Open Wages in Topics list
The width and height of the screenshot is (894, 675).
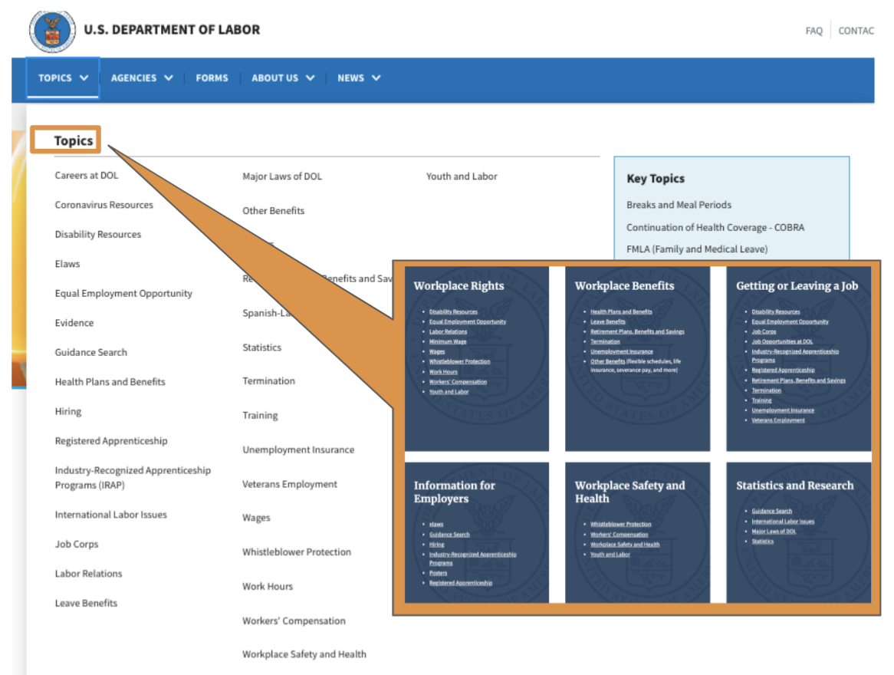pyautogui.click(x=256, y=518)
